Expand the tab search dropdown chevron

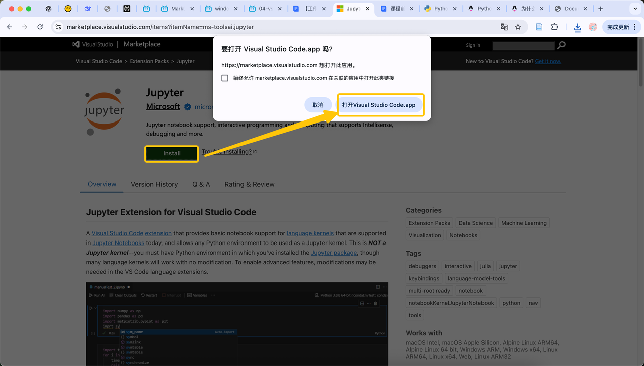[x=635, y=9]
